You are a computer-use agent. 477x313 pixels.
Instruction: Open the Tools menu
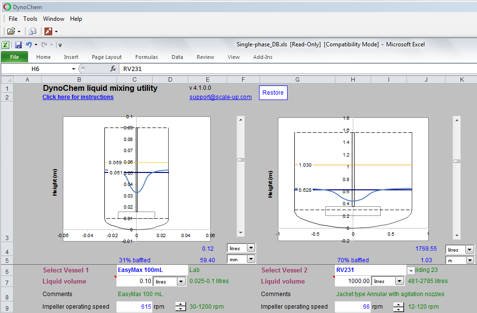30,19
